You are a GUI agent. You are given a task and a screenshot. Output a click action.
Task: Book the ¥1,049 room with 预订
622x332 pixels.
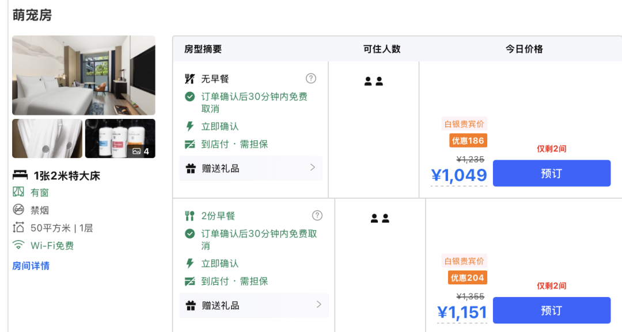(x=551, y=173)
